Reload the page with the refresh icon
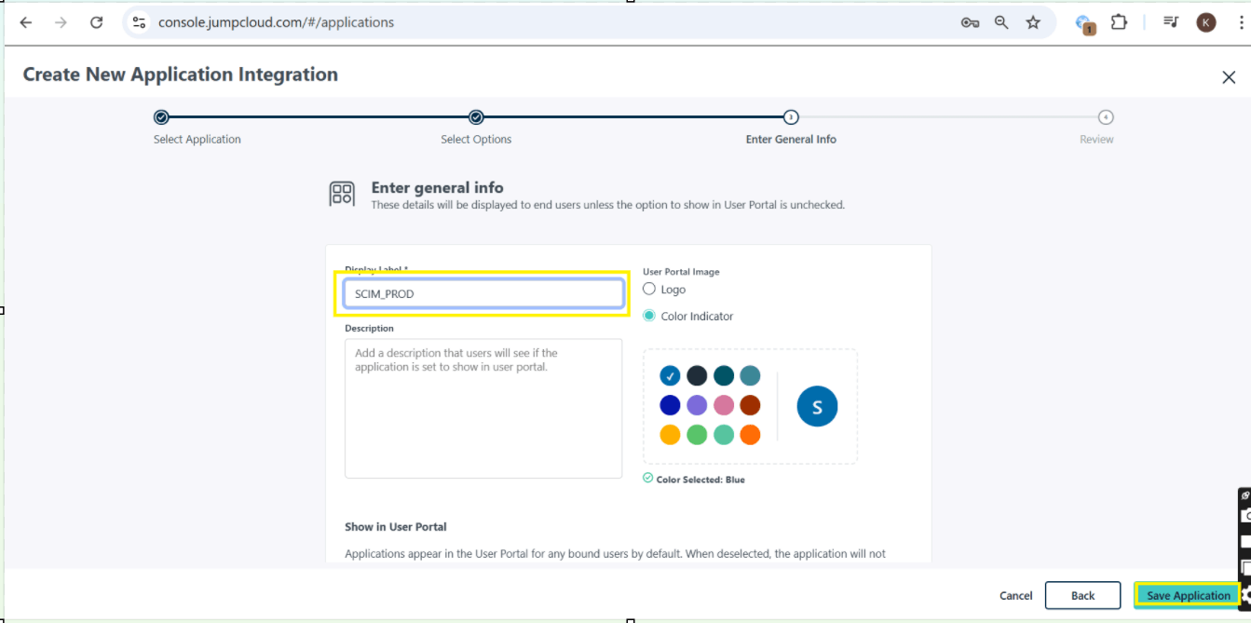The height and width of the screenshot is (623, 1251). (x=96, y=22)
